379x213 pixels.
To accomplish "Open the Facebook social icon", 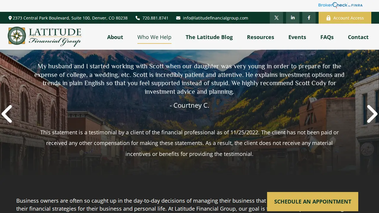I will [x=309, y=18].
